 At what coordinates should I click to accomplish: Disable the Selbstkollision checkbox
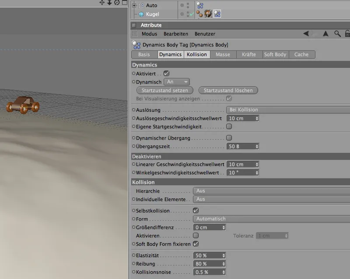click(196, 211)
